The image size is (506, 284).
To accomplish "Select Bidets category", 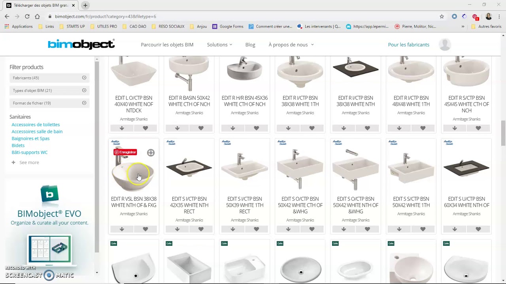I will click(x=18, y=145).
